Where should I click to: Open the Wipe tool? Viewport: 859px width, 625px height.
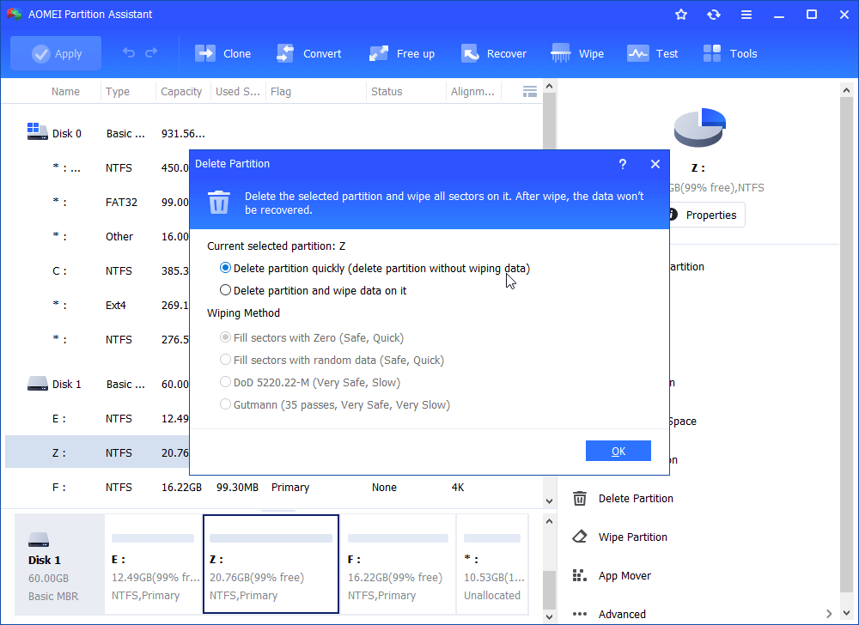tap(577, 53)
